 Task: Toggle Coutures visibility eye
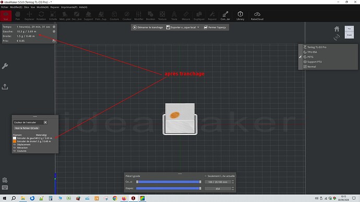pos(15,151)
